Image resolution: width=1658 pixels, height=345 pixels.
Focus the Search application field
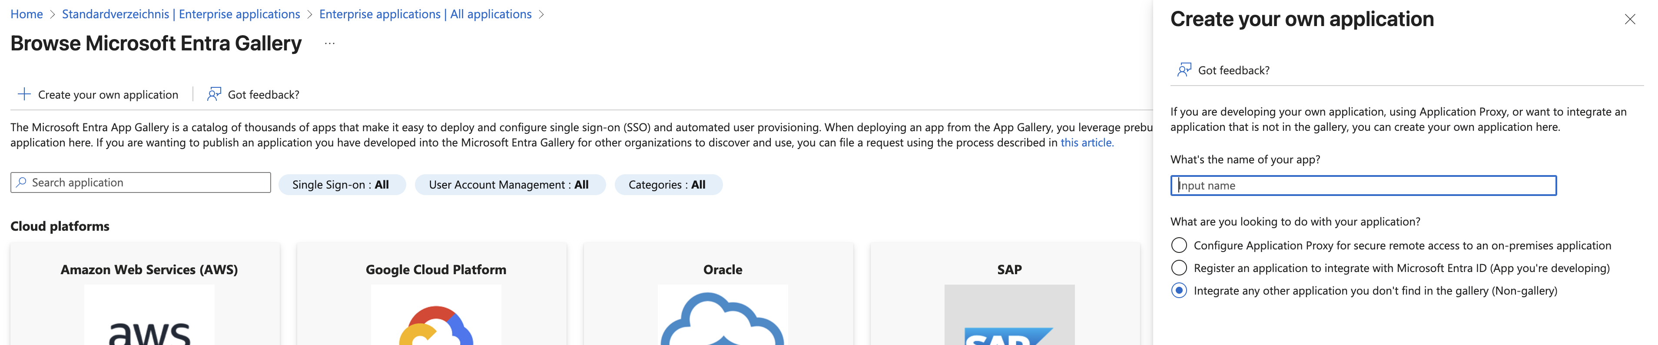(x=140, y=183)
